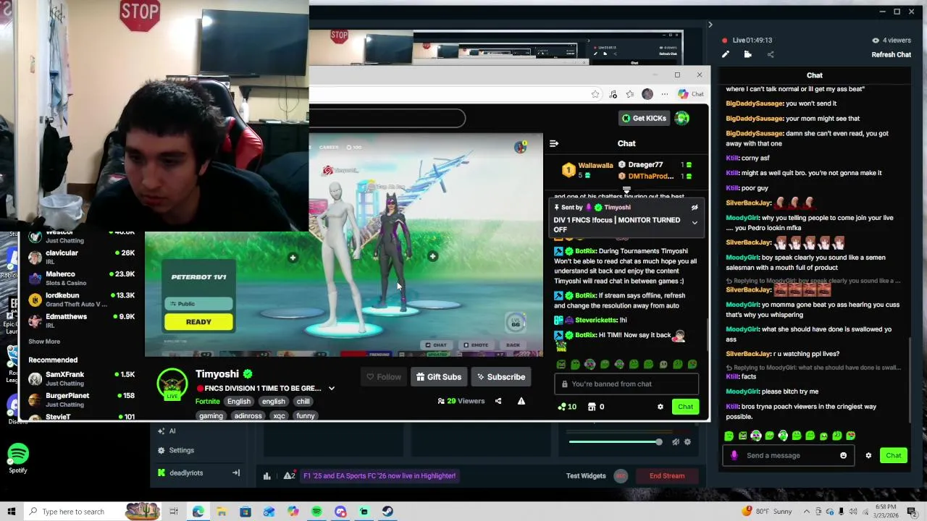Image resolution: width=927 pixels, height=521 pixels.
Task: Expand the pinned DIV 1 FNCS message
Action: point(695,223)
